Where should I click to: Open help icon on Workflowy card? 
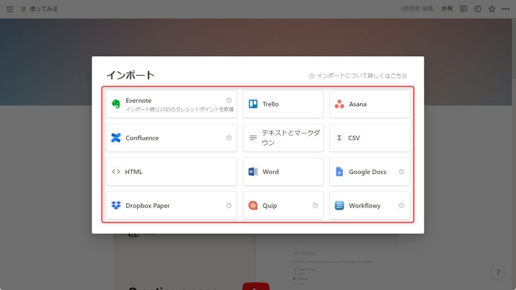tap(402, 205)
